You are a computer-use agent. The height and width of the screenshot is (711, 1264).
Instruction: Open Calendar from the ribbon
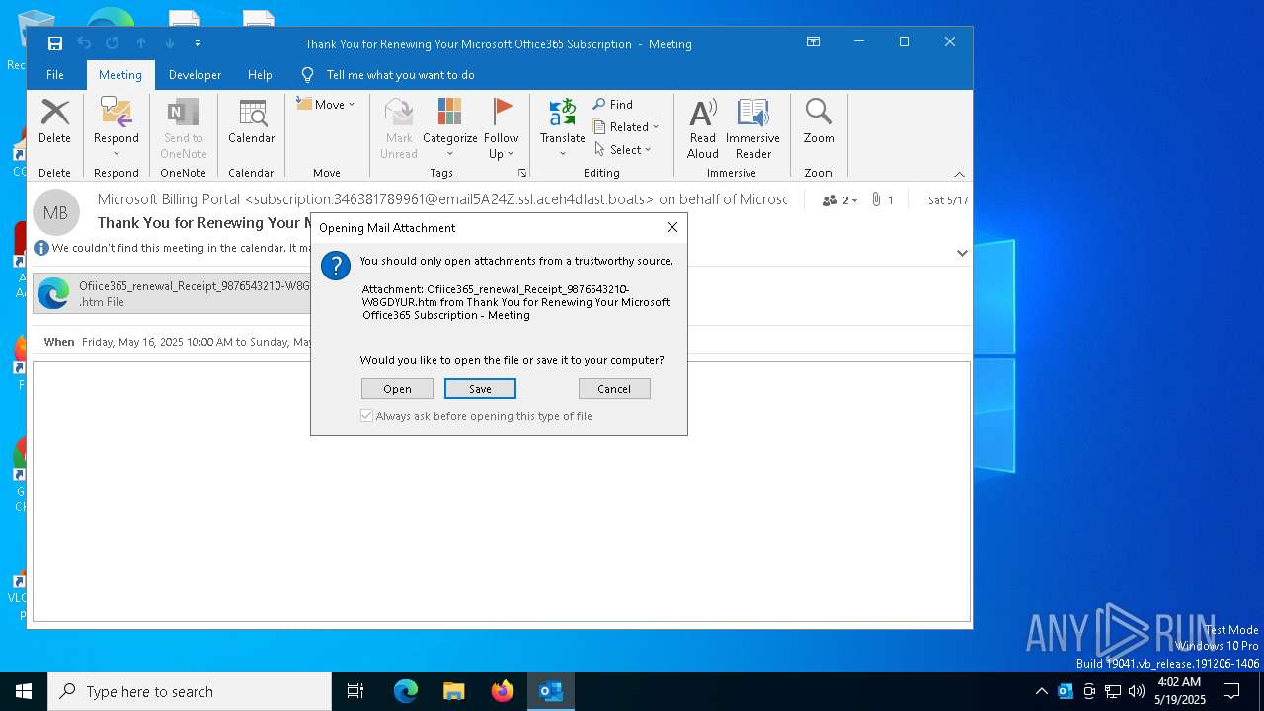(x=251, y=121)
